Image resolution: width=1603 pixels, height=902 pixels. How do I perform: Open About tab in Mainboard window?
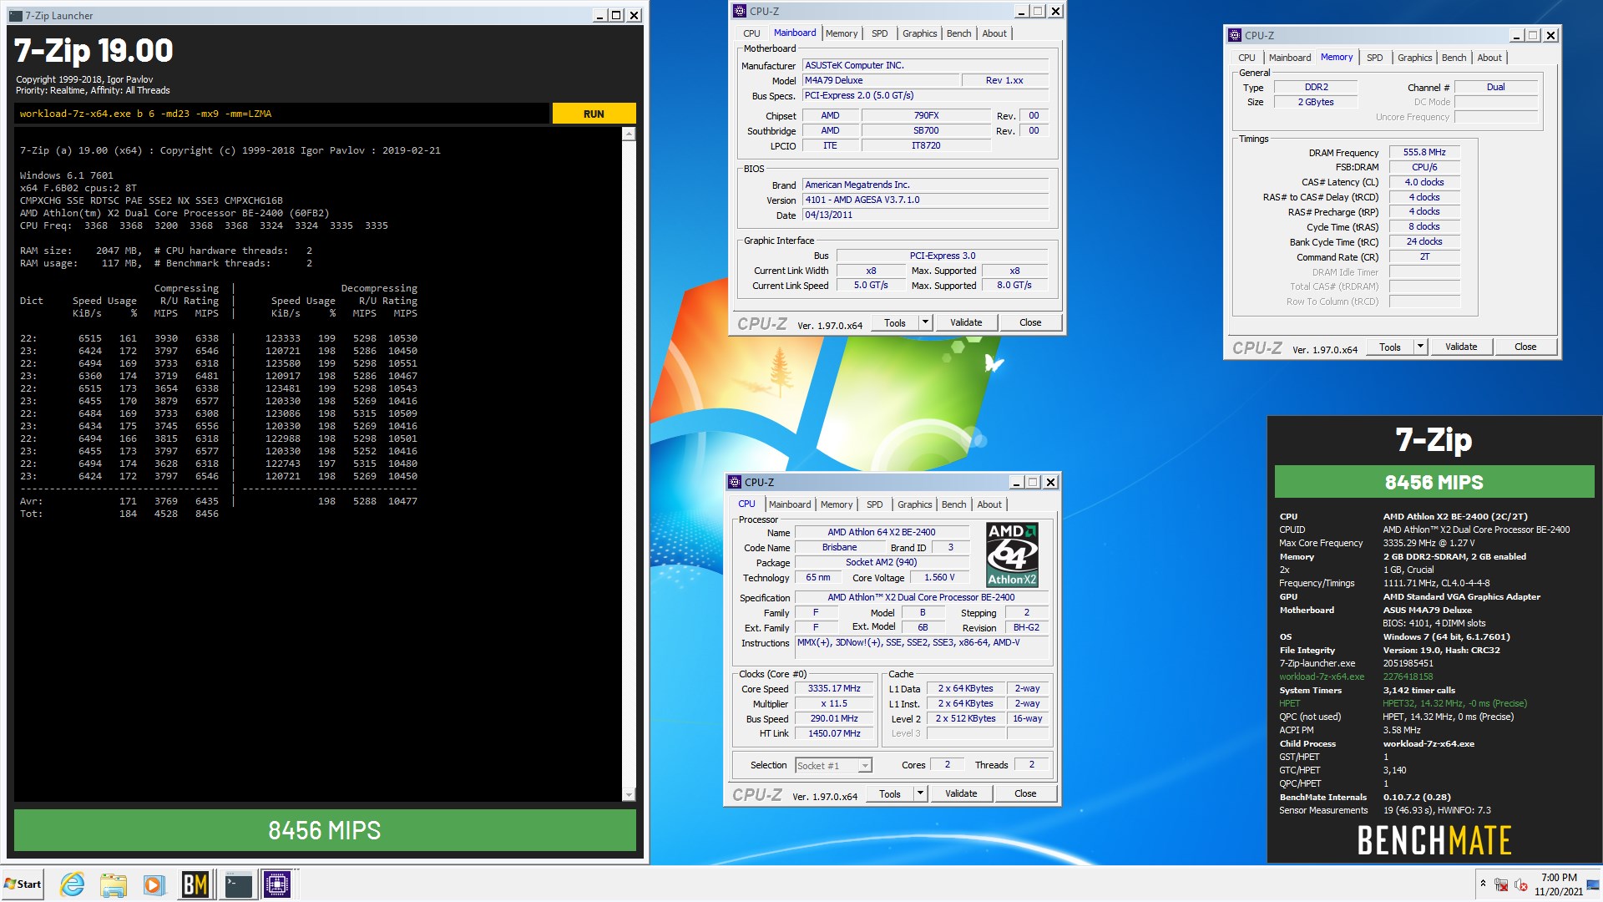pos(994,33)
